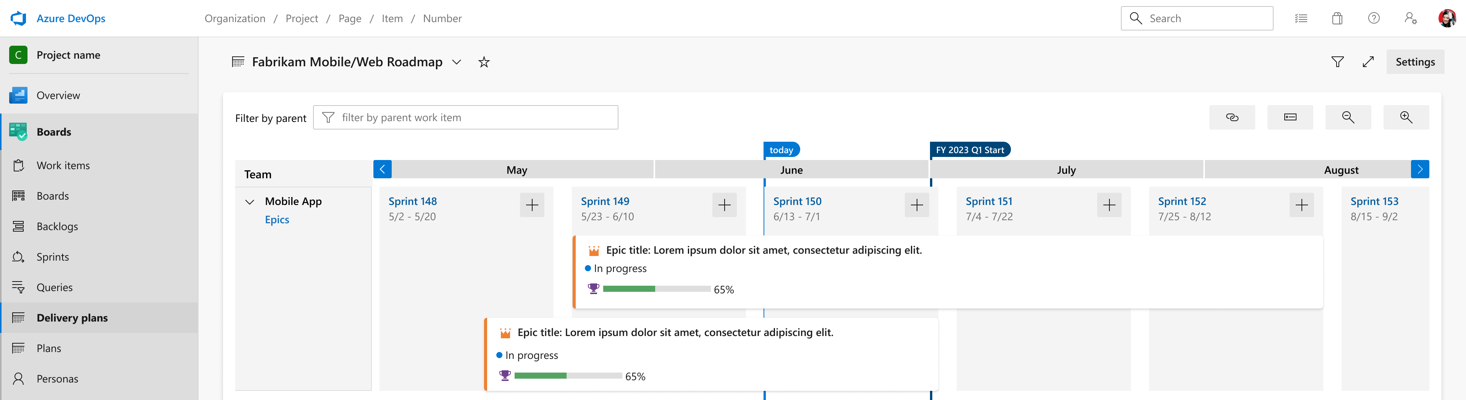
Task: Click the Boards hub icon
Action: point(18,132)
